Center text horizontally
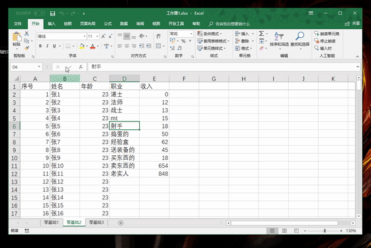 (x=127, y=46)
